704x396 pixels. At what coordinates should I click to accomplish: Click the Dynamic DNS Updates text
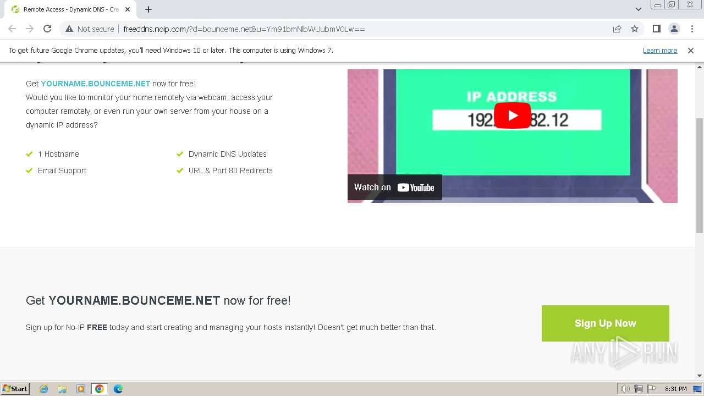tap(227, 154)
